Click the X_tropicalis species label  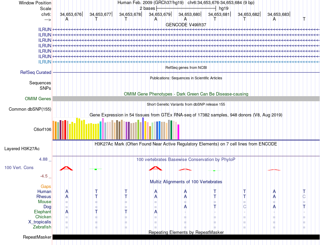point(40,222)
